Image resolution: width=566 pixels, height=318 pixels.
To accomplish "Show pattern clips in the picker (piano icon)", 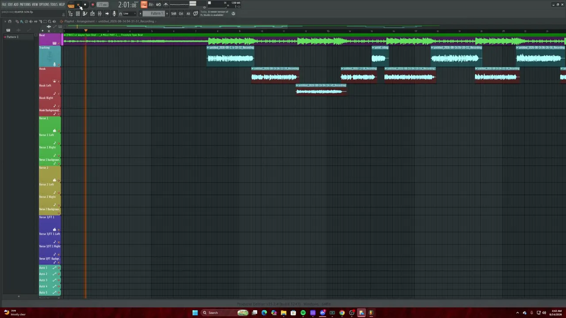I will tap(8, 30).
